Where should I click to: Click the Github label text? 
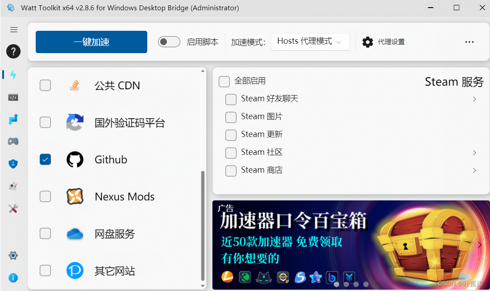tap(111, 160)
